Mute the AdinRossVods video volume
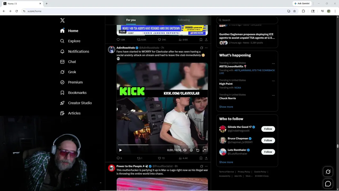The image size is (339, 191). pyautogui.click(x=185, y=150)
